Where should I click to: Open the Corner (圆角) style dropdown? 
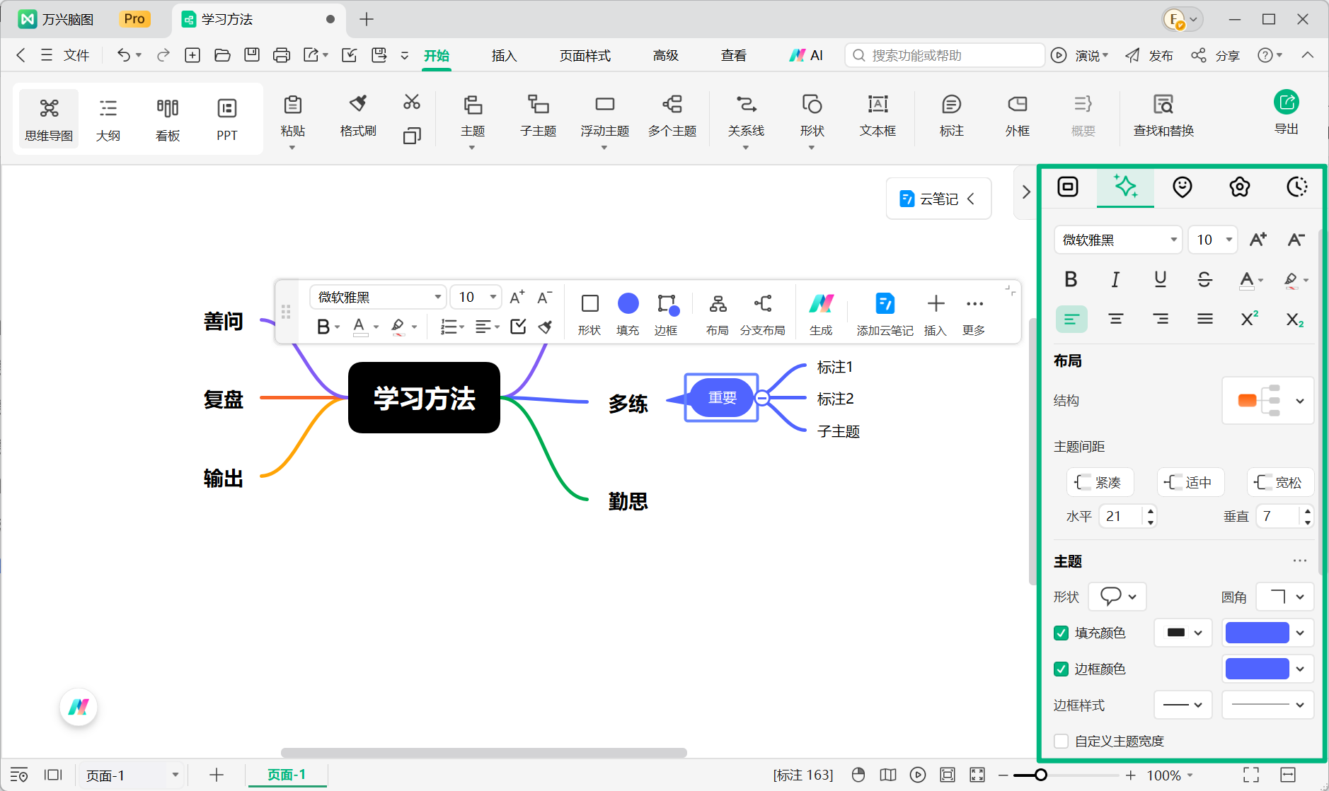(x=1284, y=597)
